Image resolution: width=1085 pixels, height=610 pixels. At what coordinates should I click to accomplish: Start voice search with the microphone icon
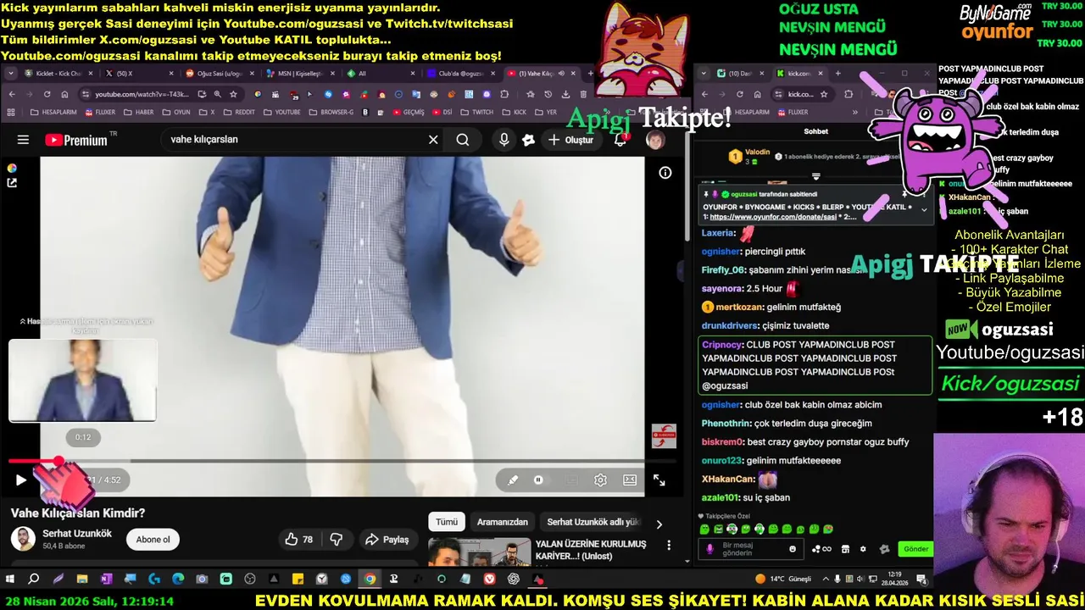504,140
